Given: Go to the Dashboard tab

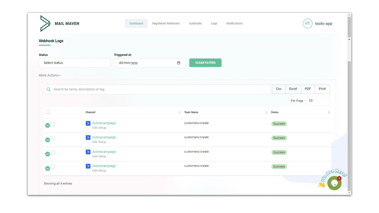Looking at the screenshot, I should [136, 23].
